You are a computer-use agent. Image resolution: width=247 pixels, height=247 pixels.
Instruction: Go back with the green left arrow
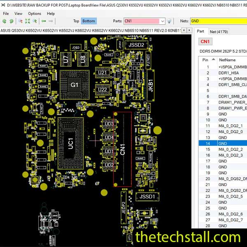pos(44,21)
